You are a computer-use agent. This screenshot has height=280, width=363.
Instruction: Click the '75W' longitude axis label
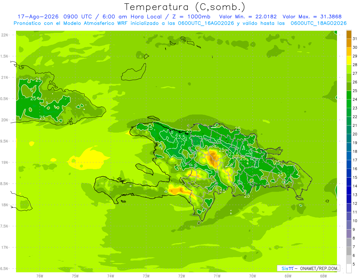(x=75, y=276)
